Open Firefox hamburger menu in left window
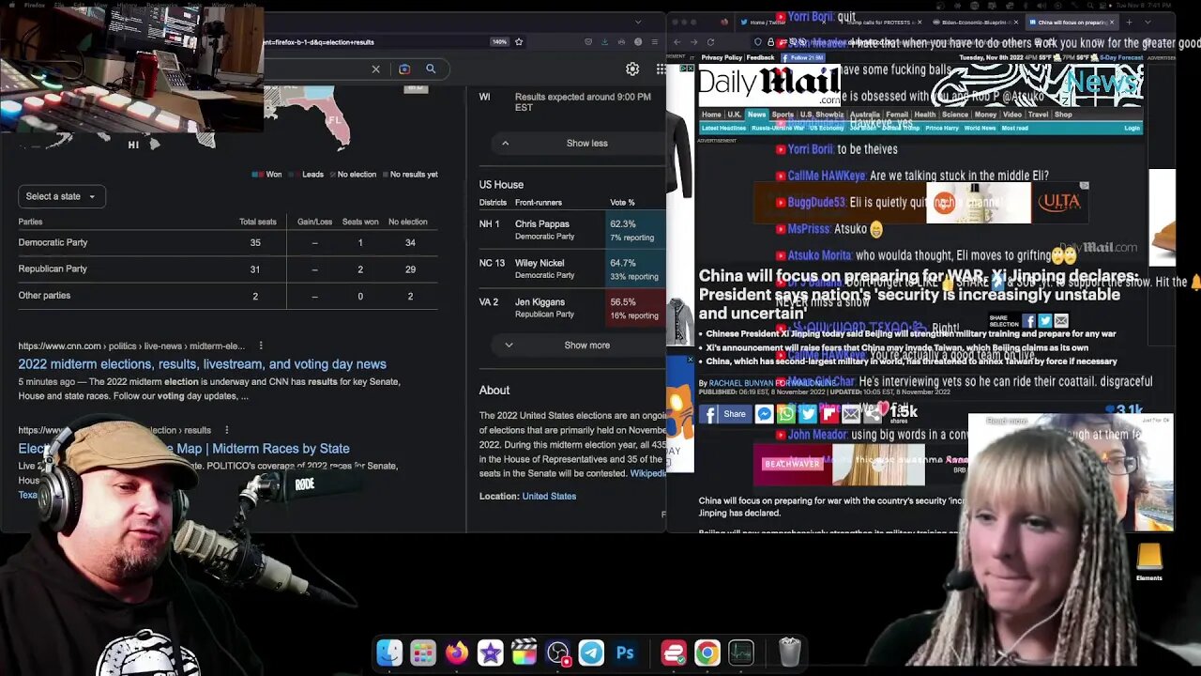The image size is (1201, 676). coord(654,41)
